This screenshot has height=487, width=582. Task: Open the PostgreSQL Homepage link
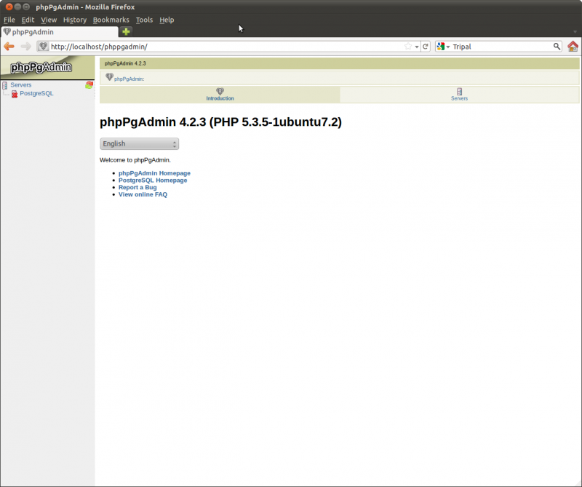pos(153,180)
